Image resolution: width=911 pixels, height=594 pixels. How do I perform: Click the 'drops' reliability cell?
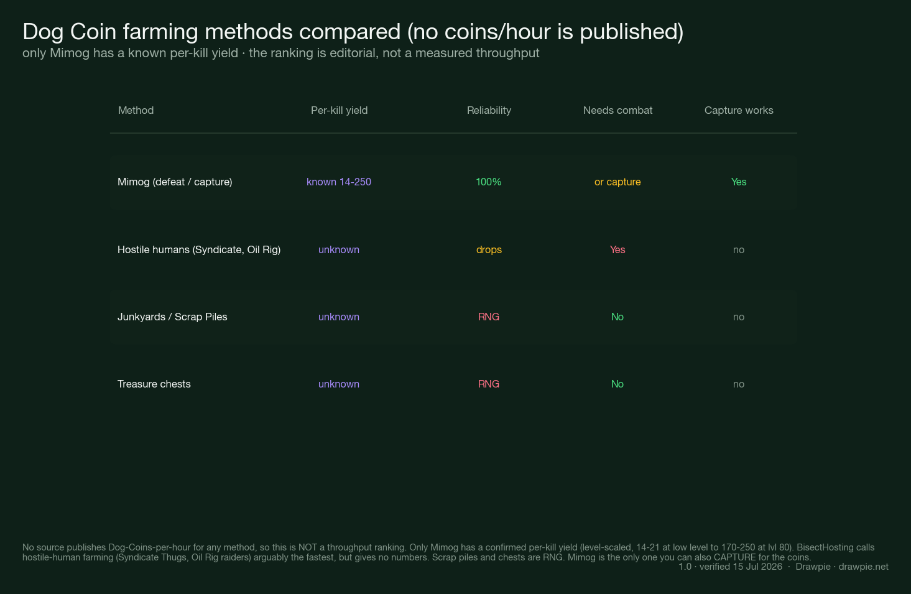pos(489,249)
